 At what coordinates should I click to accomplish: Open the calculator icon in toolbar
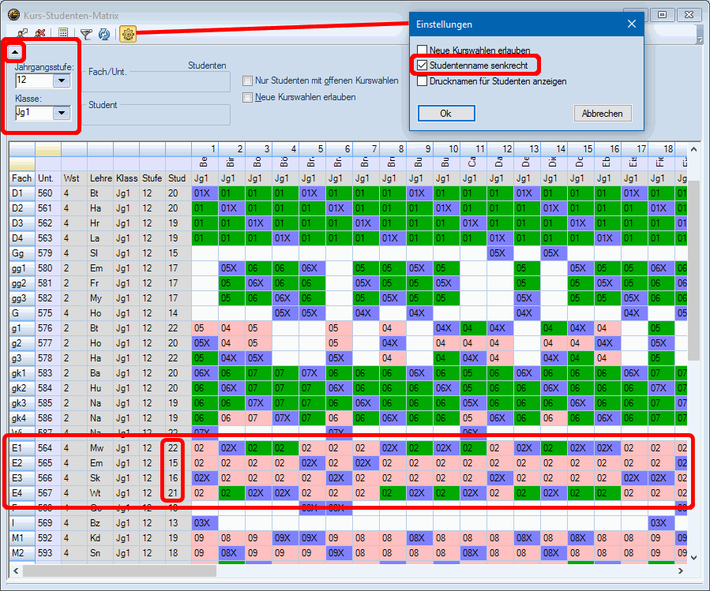63,34
